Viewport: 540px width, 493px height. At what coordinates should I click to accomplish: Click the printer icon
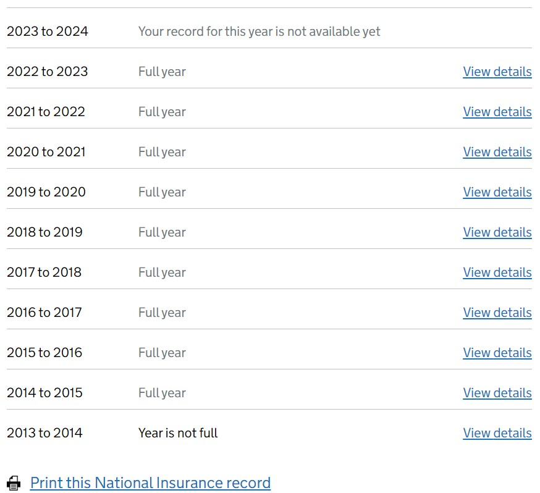coord(14,482)
